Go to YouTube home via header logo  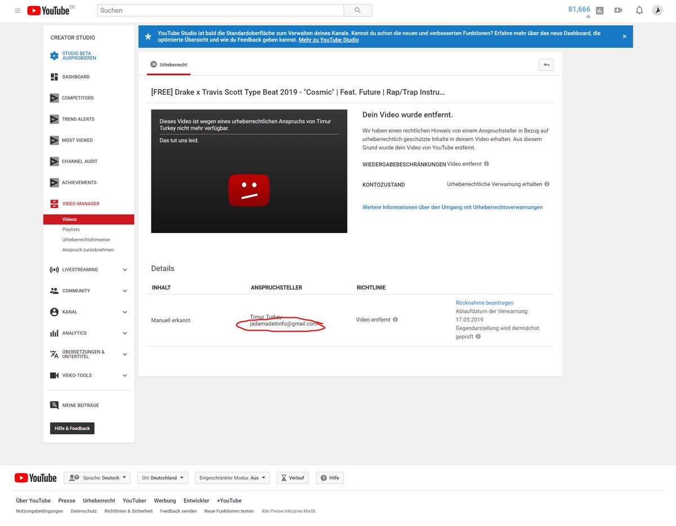pyautogui.click(x=48, y=10)
